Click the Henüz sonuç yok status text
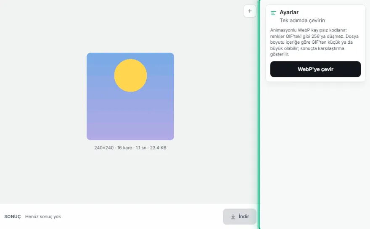 (x=43, y=216)
